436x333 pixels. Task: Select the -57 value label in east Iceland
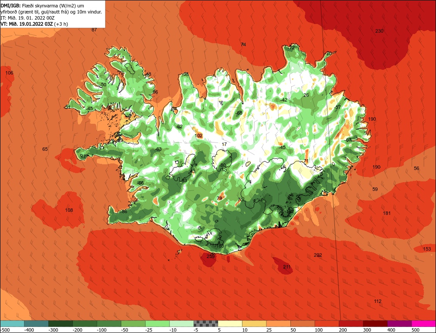click(x=337, y=107)
